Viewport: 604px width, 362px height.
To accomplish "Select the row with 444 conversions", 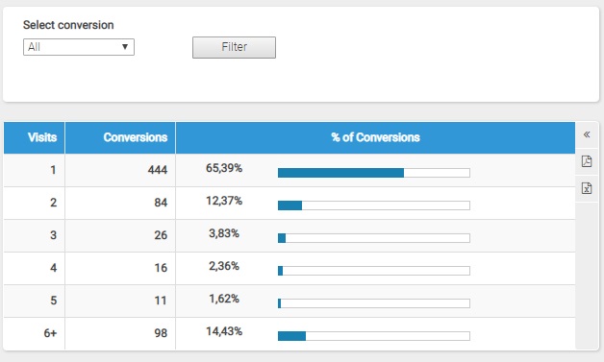I will 289,170.
